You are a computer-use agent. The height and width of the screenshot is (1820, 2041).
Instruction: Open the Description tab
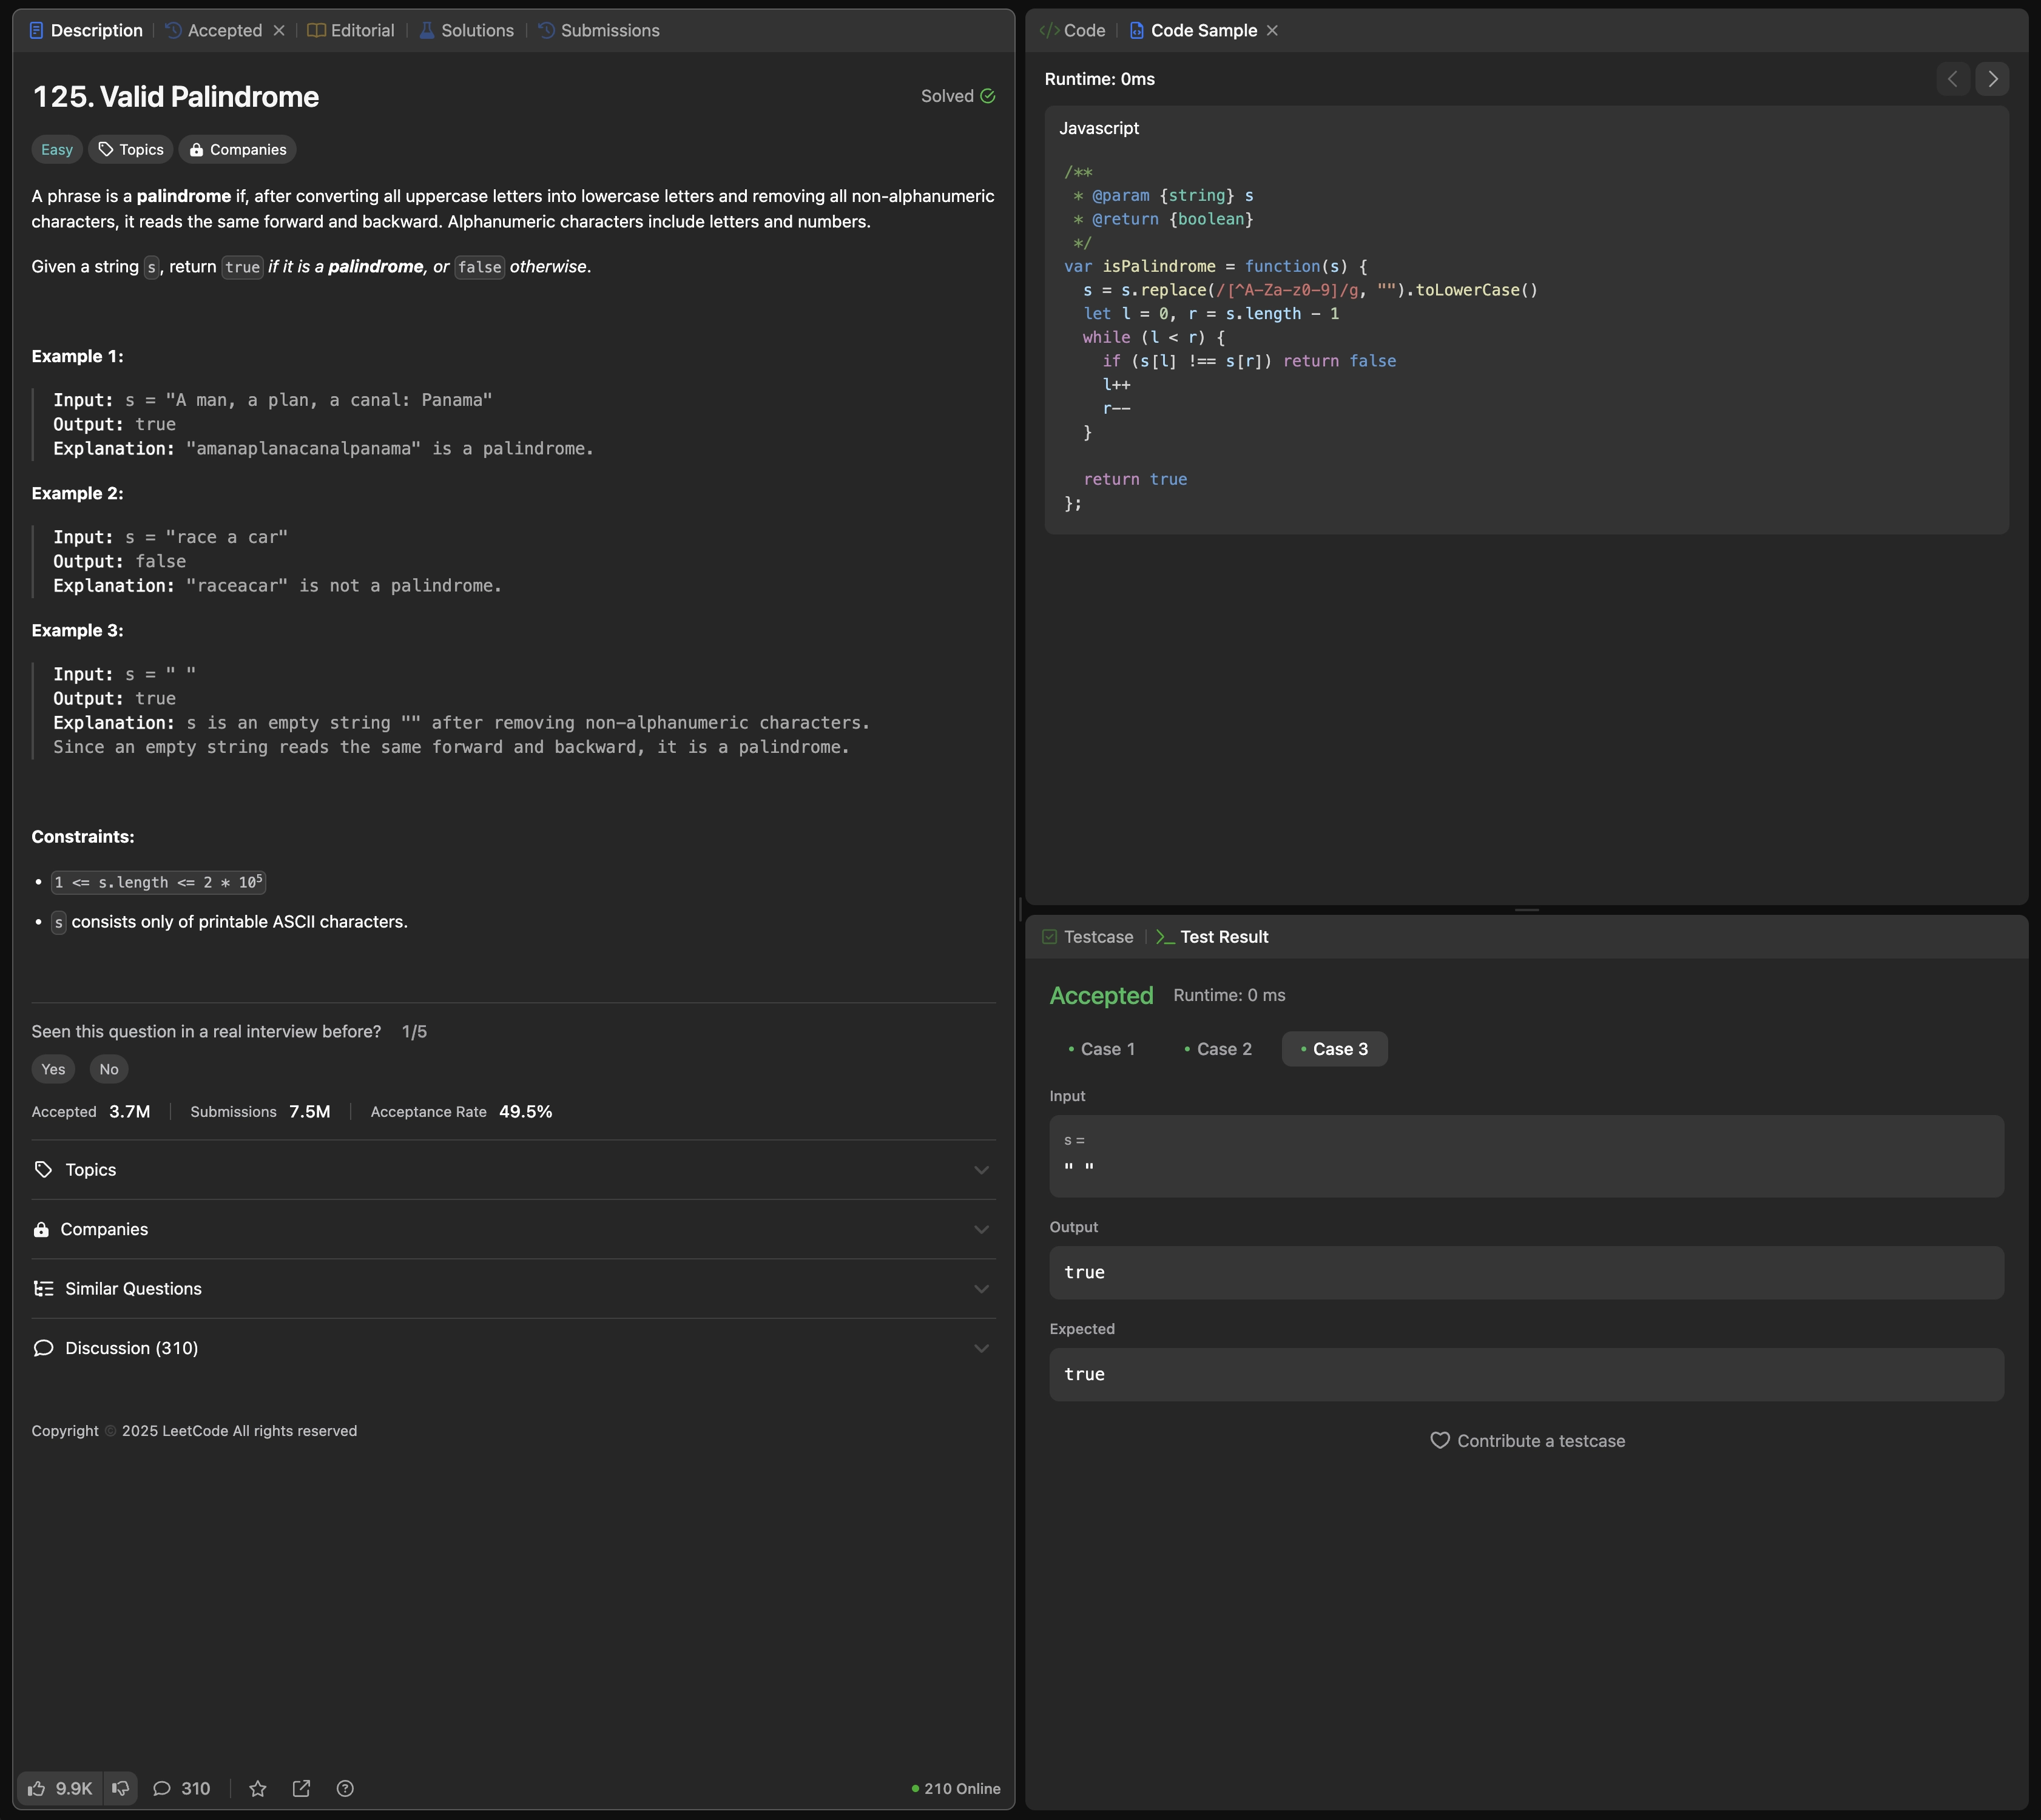tap(86, 31)
